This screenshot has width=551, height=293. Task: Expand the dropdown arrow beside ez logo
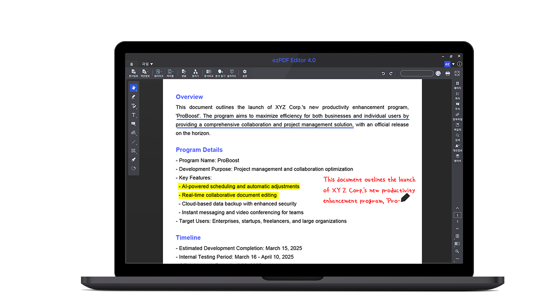(453, 64)
